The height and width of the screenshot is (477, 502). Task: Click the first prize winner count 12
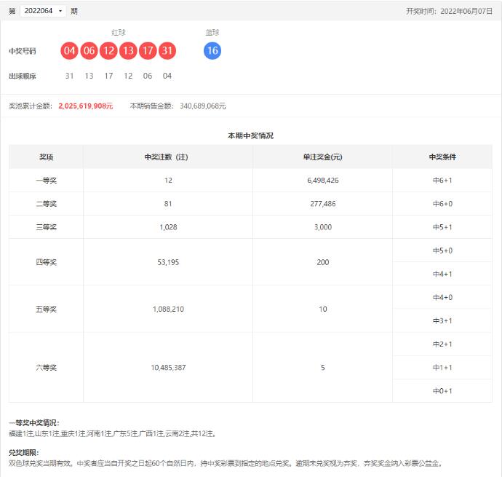click(168, 181)
